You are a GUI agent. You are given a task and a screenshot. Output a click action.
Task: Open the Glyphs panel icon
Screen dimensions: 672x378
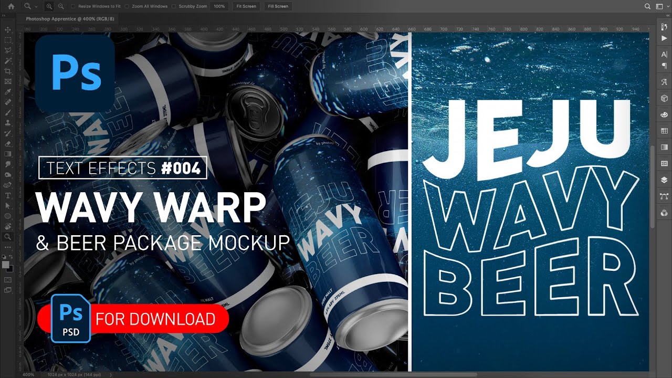[664, 82]
